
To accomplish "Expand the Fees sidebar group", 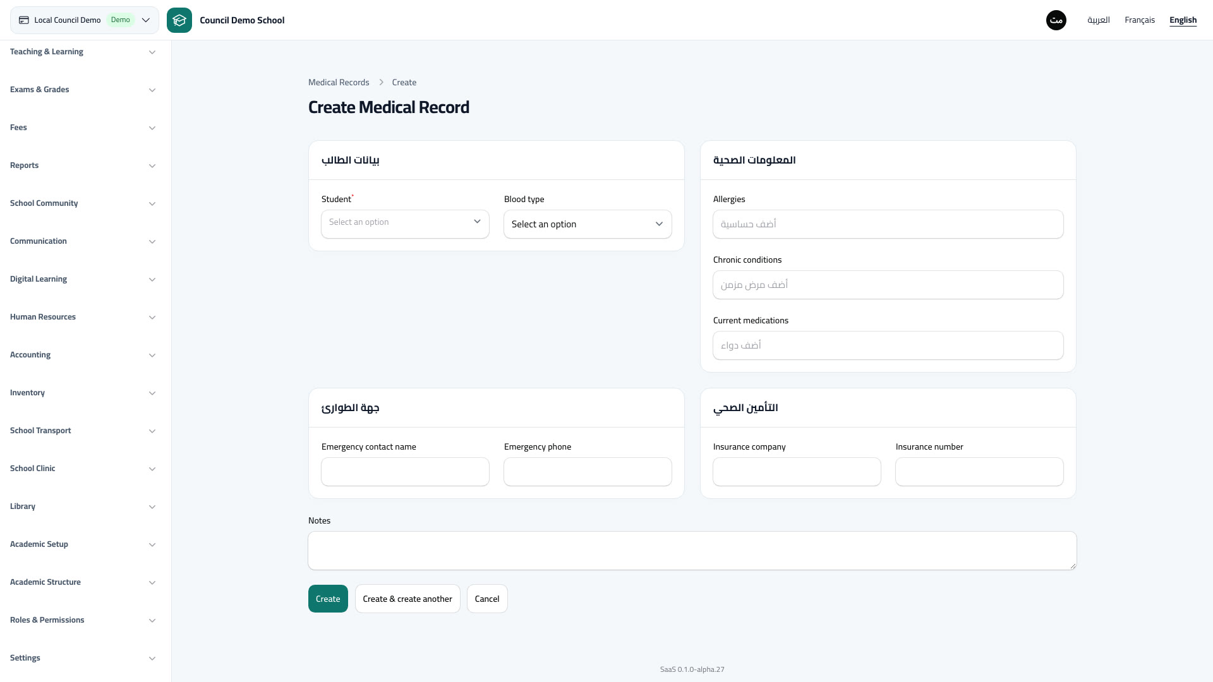I will point(83,128).
